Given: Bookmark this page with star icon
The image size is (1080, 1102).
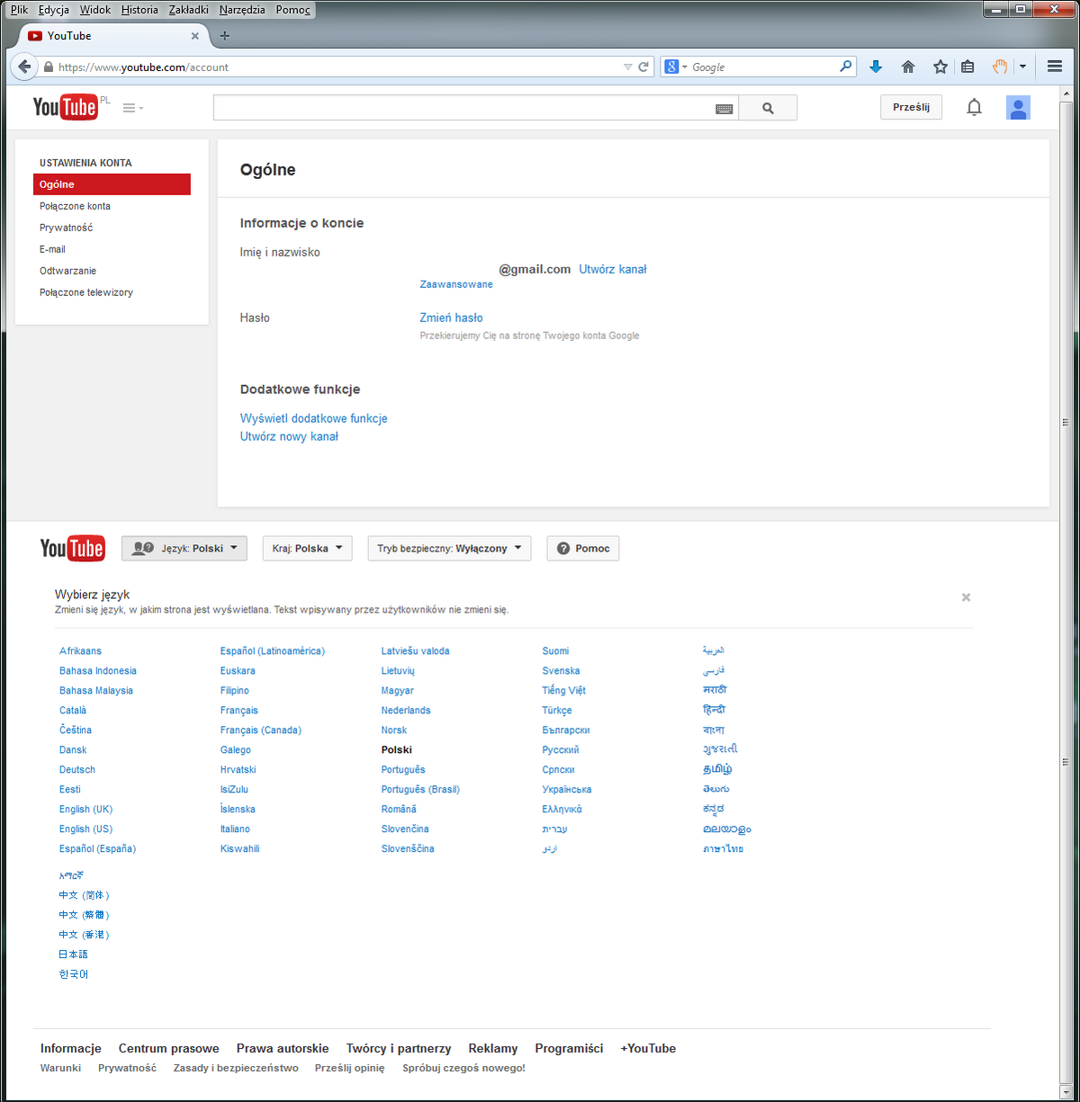Looking at the screenshot, I should click(x=940, y=67).
